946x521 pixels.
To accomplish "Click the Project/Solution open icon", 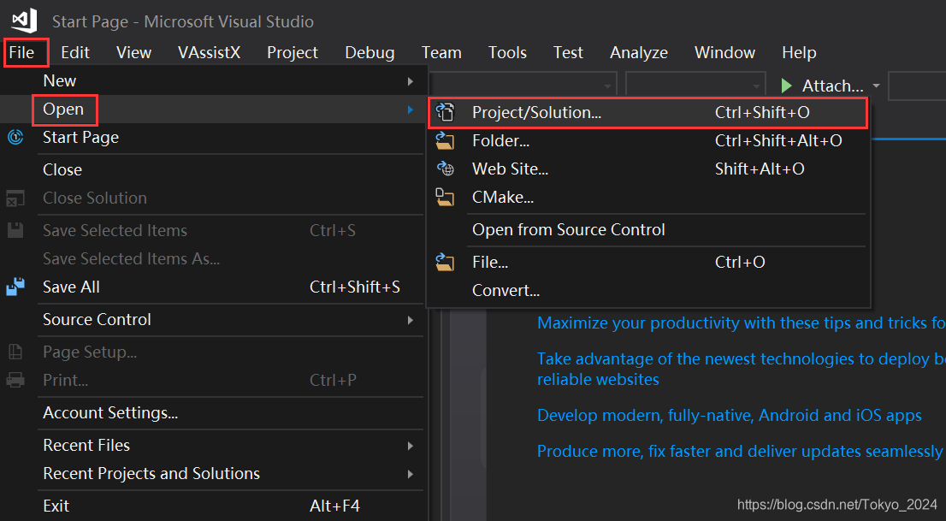I will point(446,112).
